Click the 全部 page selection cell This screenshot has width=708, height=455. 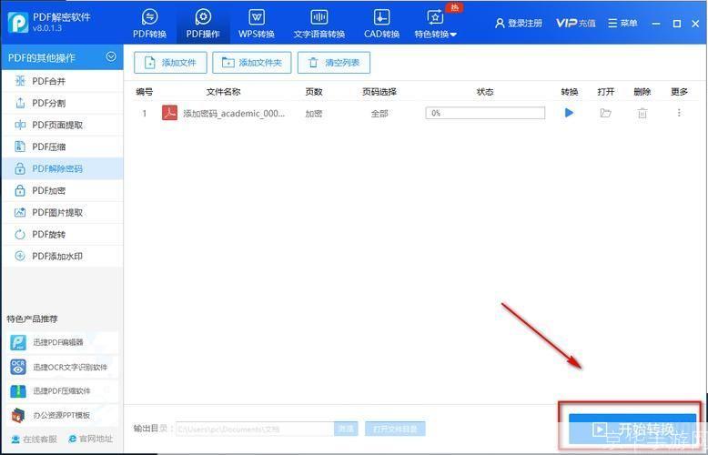click(379, 114)
